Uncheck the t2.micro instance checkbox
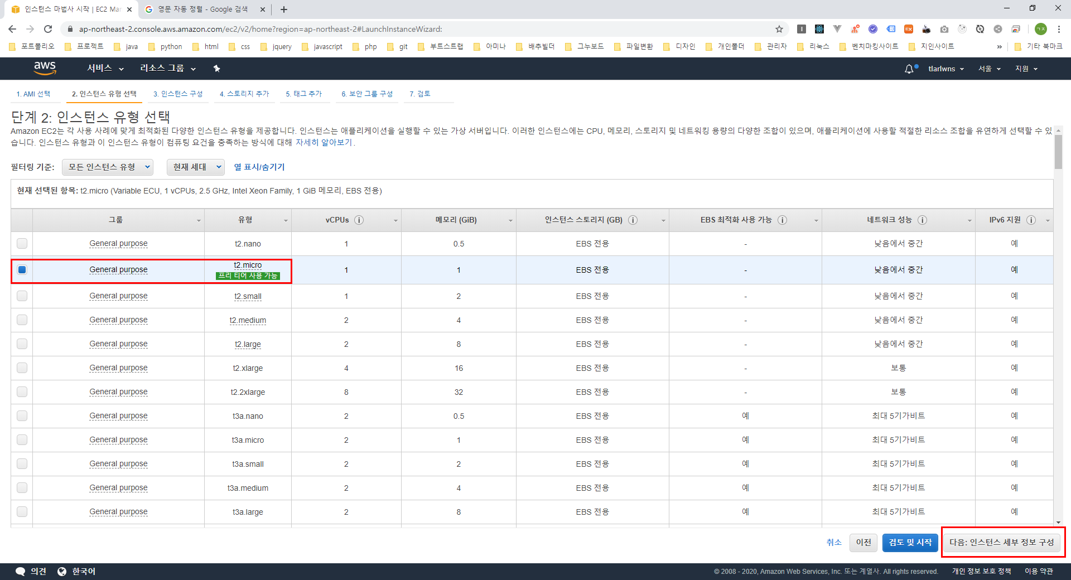This screenshot has height=580, width=1071. click(x=22, y=269)
